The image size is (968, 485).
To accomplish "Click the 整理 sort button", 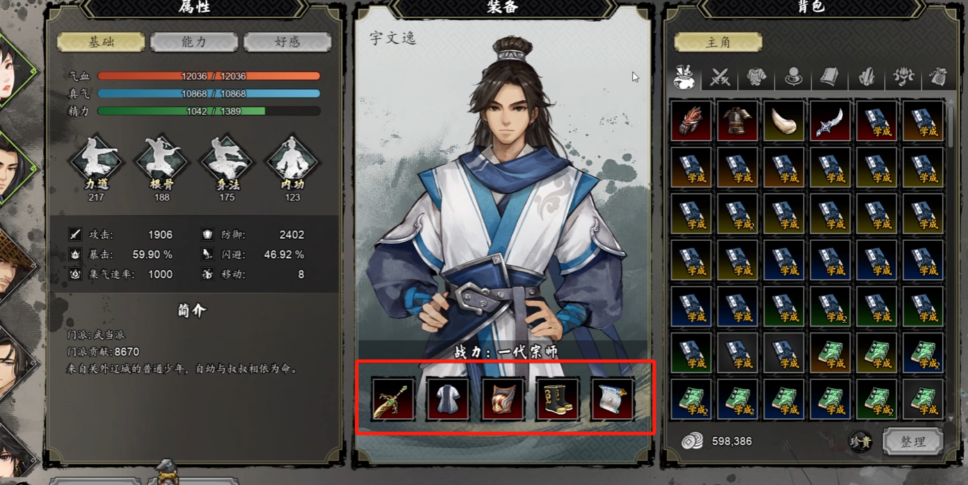I will coord(913,442).
